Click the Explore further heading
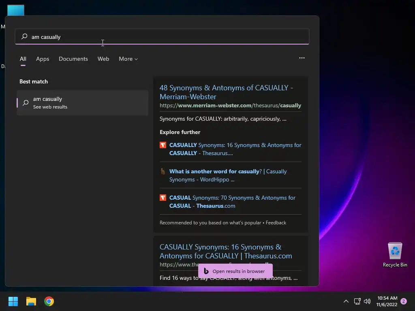The width and height of the screenshot is (415, 311). [180, 132]
